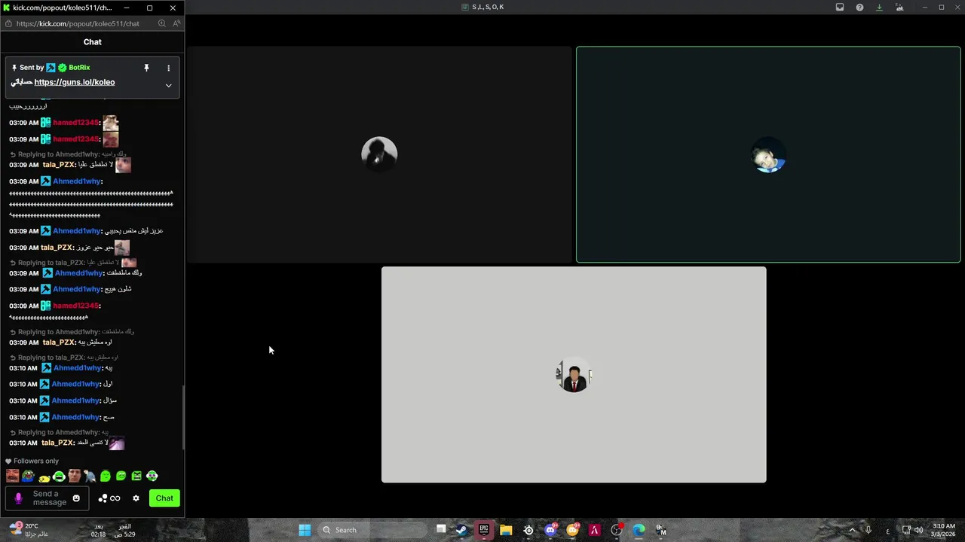Image resolution: width=965 pixels, height=542 pixels.
Task: Open Discord help question mark icon
Action: [x=859, y=8]
